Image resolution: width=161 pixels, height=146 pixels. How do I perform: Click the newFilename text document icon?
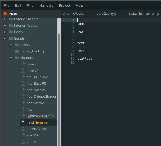tap(23, 122)
